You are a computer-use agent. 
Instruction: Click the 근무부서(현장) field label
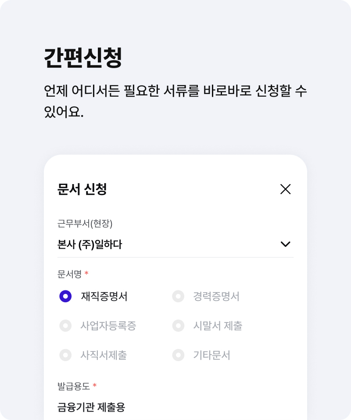pos(85,224)
